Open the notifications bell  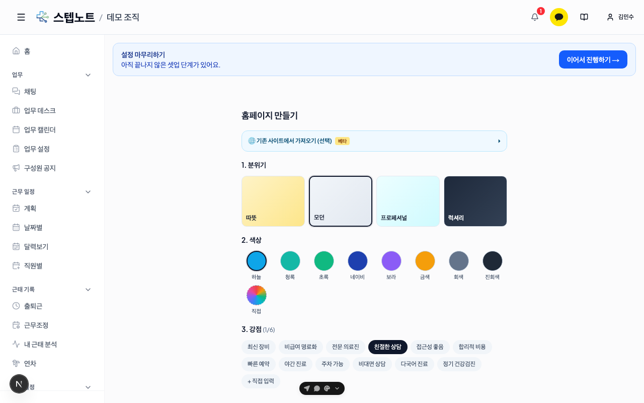[535, 17]
